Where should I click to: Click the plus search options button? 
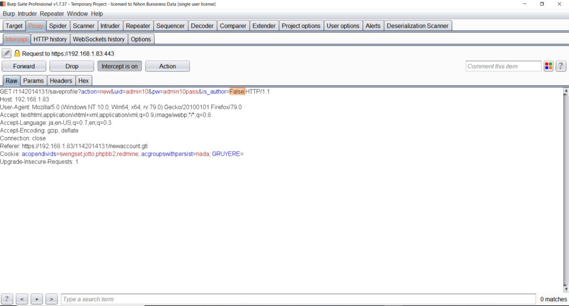[37, 299]
